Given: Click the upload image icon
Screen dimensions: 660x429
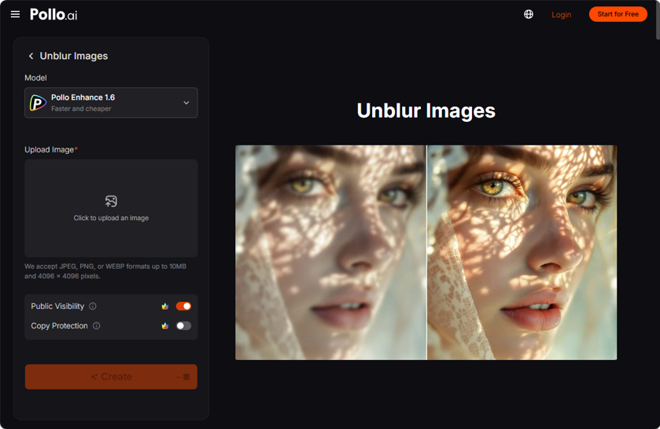Looking at the screenshot, I should coord(111,201).
